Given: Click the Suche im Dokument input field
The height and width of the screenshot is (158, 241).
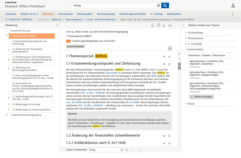Looking at the screenshot, I should point(105,150).
